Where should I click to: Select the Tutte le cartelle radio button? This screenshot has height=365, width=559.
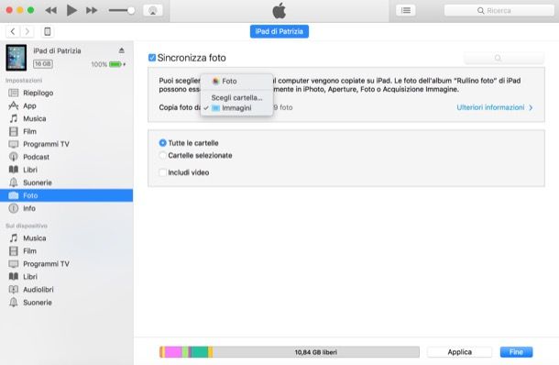click(x=162, y=143)
